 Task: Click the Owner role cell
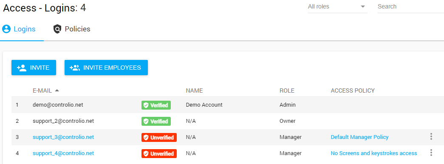click(x=287, y=121)
